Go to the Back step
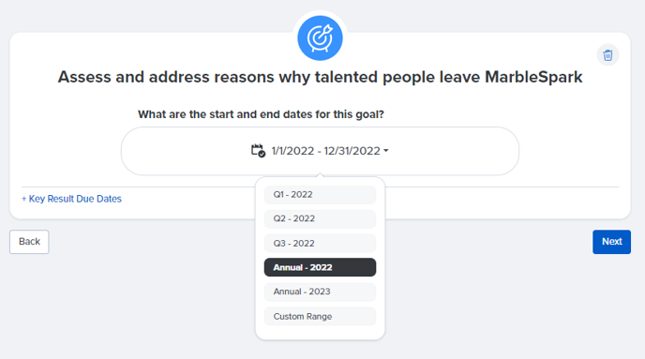This screenshot has width=645, height=359. [29, 242]
